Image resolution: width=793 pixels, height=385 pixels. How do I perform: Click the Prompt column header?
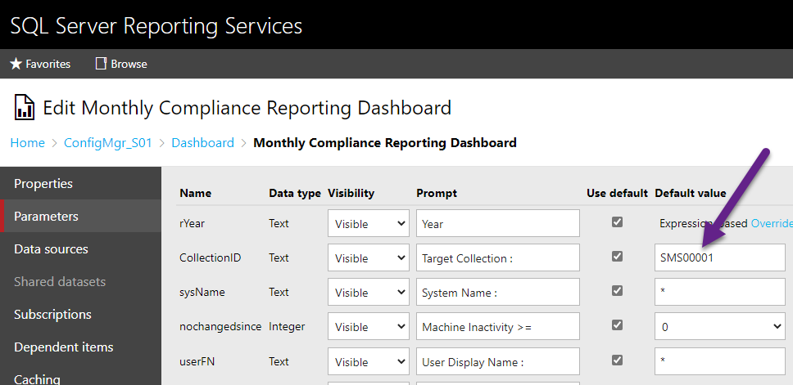[x=437, y=193]
